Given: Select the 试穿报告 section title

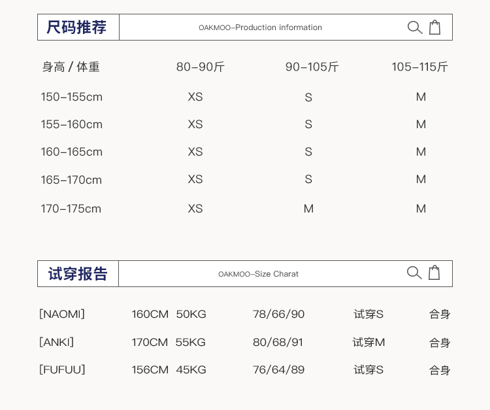Looking at the screenshot, I should tap(78, 274).
